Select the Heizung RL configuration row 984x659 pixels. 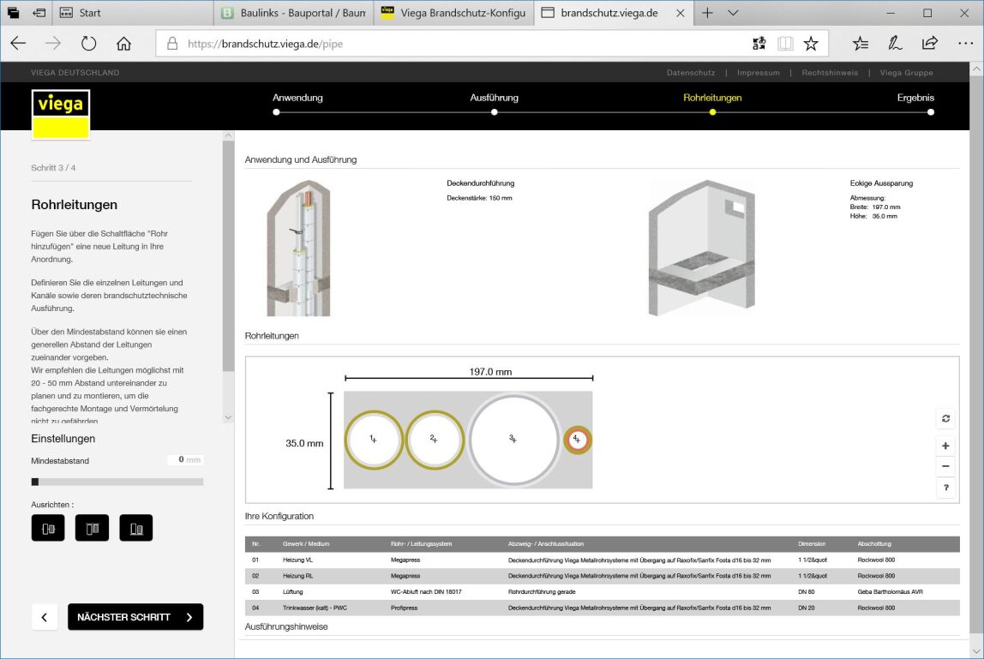click(x=602, y=576)
